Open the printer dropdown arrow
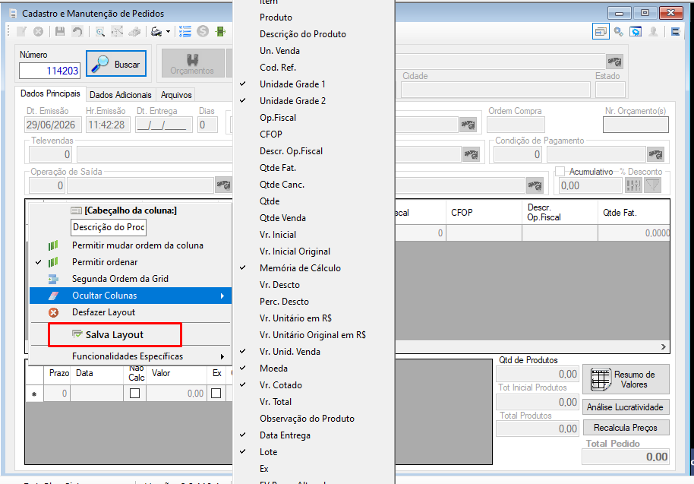This screenshot has width=694, height=484. (x=169, y=32)
